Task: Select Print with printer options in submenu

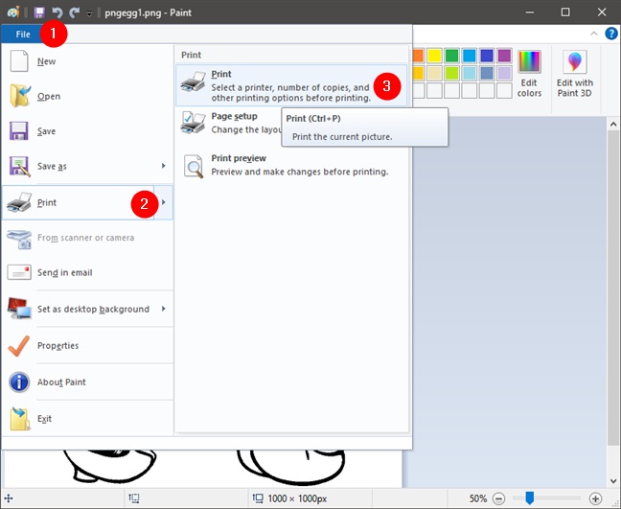Action: click(x=291, y=85)
